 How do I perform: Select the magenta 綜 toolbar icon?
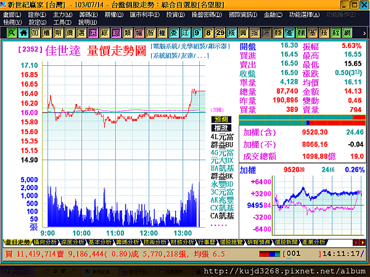[x=116, y=33]
